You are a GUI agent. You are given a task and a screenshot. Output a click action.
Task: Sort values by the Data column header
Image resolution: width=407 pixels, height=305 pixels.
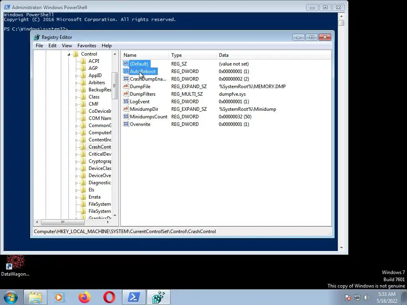click(273, 55)
